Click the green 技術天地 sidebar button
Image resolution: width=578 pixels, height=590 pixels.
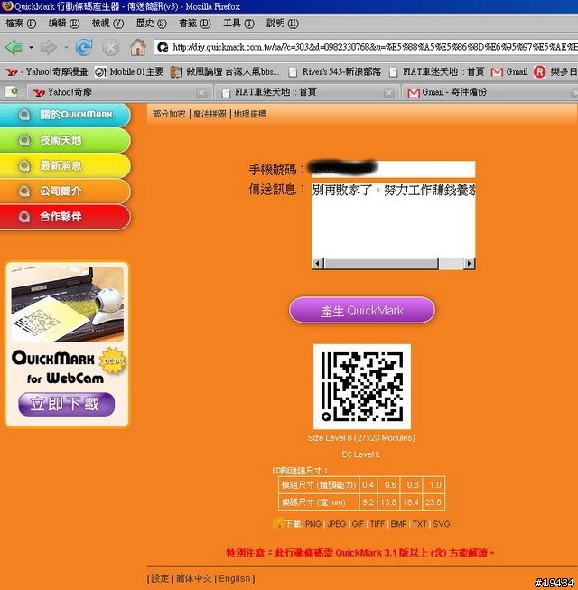pos(65,140)
